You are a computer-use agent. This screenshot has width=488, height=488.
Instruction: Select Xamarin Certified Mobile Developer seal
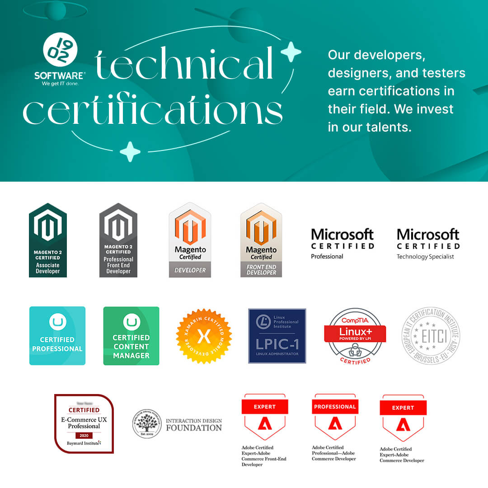(x=204, y=336)
